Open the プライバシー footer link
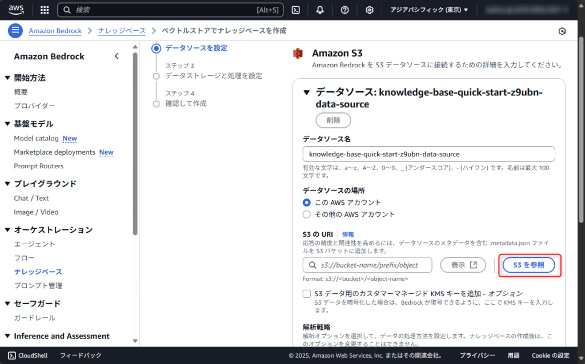The width and height of the screenshot is (585, 364). click(477, 355)
